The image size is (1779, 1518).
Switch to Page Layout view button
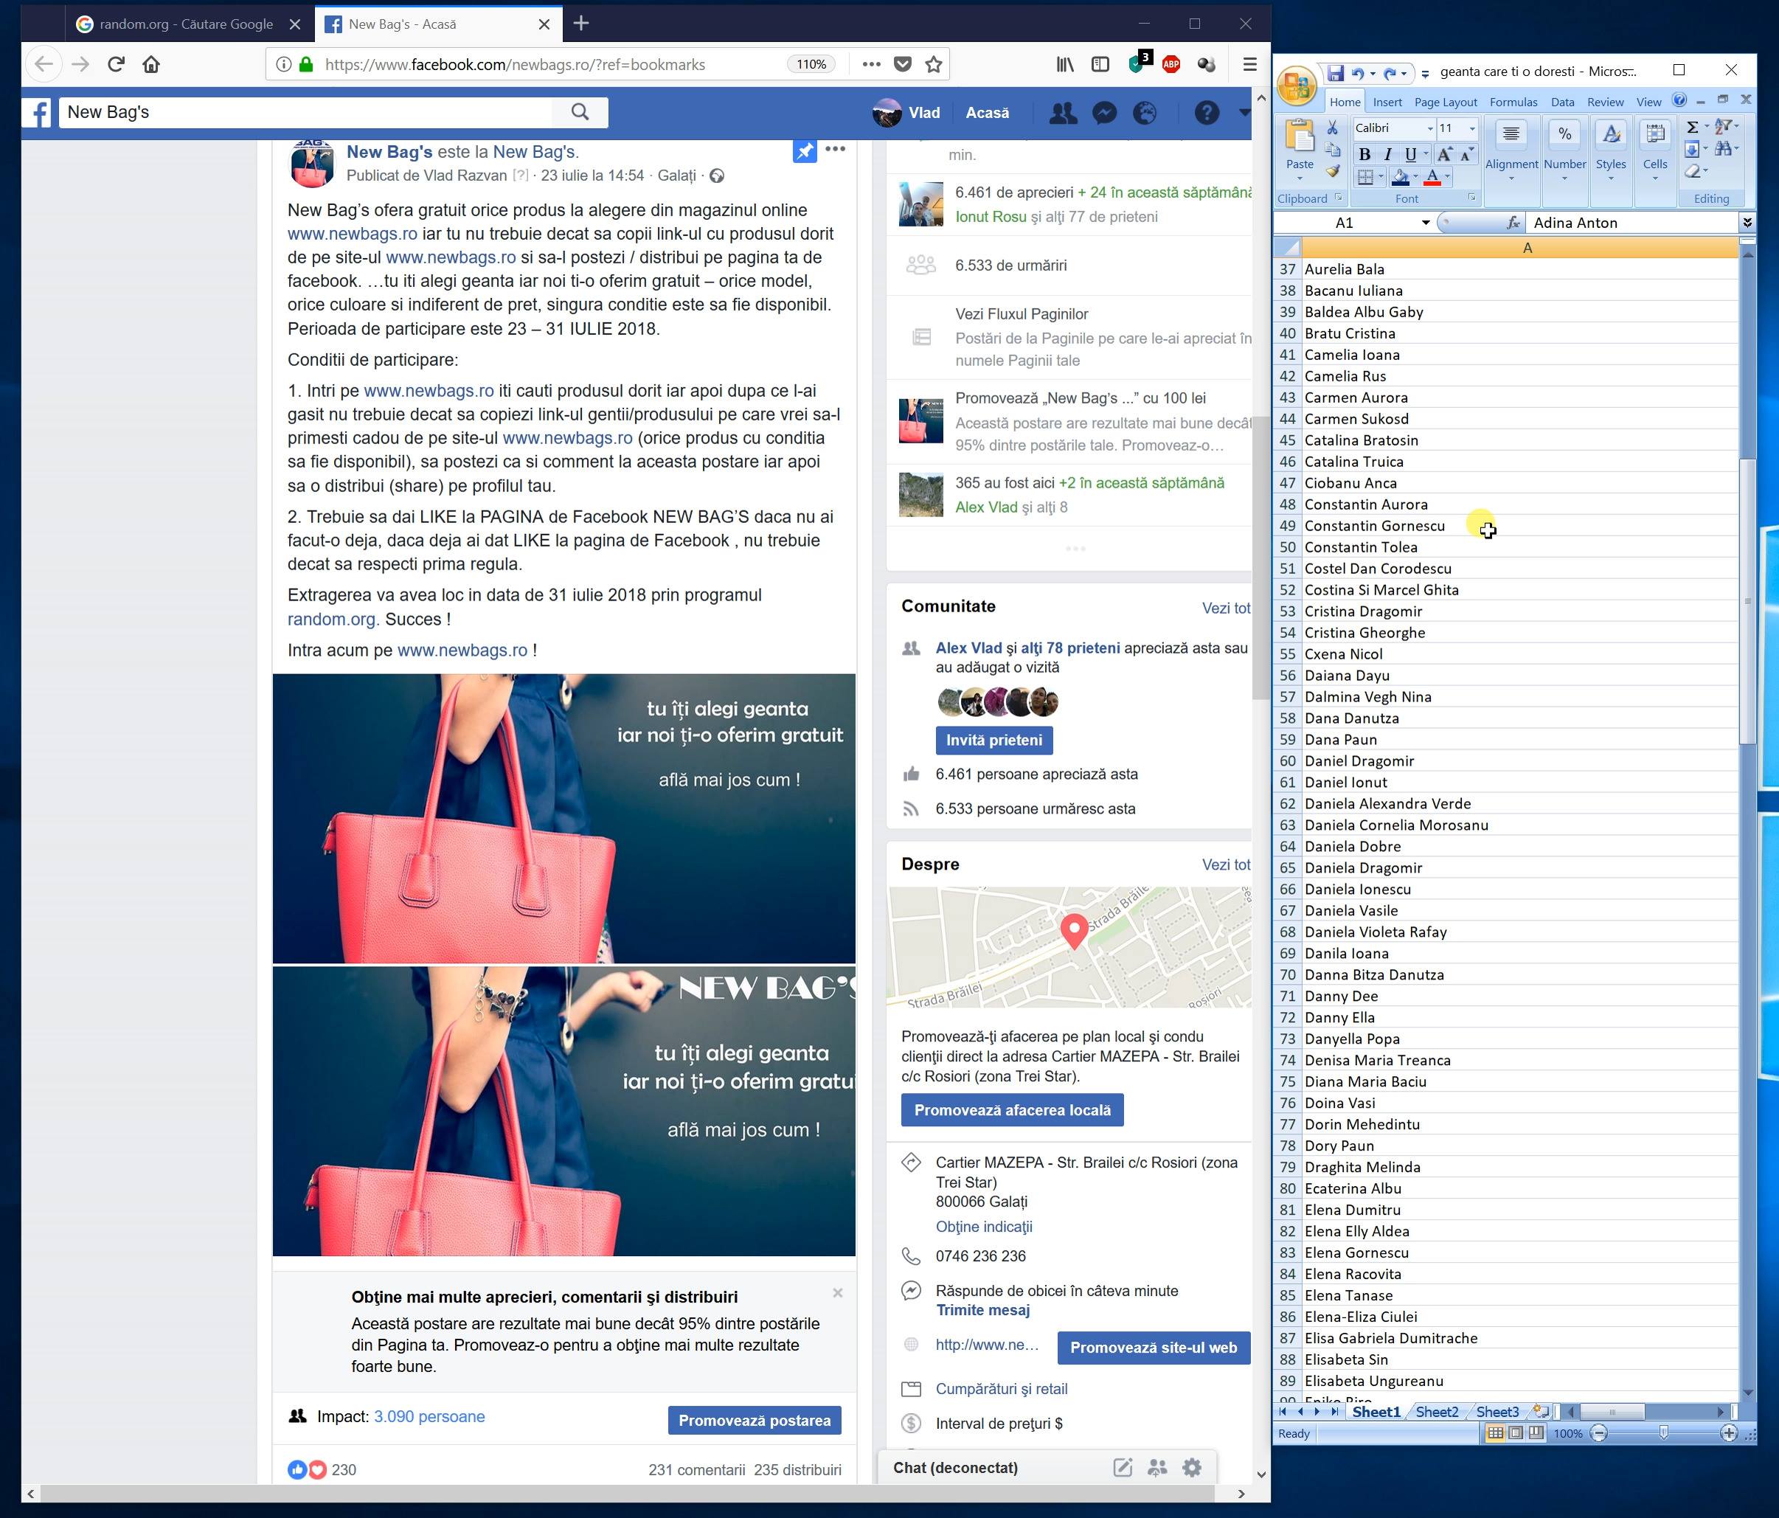(1516, 1433)
